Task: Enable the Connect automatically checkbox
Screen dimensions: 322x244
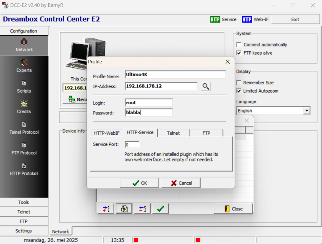Action: tap(239, 44)
